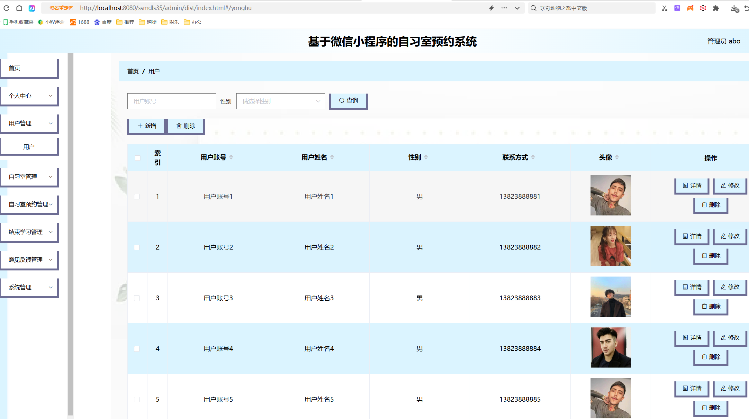Click the browser home icon

19,8
